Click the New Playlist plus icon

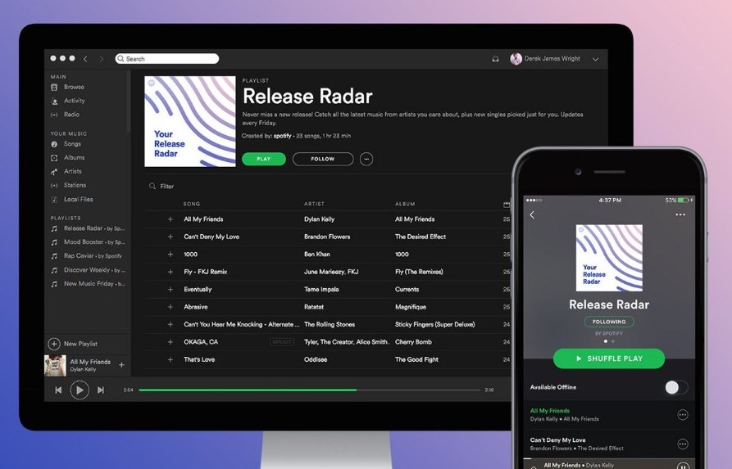[54, 344]
